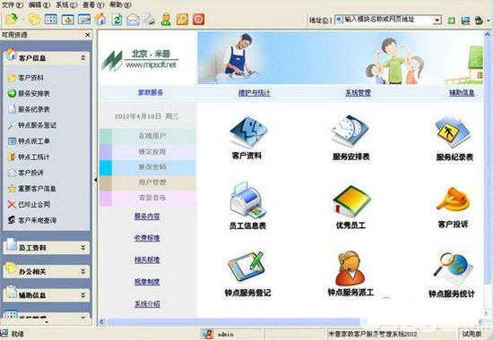This screenshot has width=493, height=340.
Task: Switch to the 系统管理 tab
Action: click(359, 93)
